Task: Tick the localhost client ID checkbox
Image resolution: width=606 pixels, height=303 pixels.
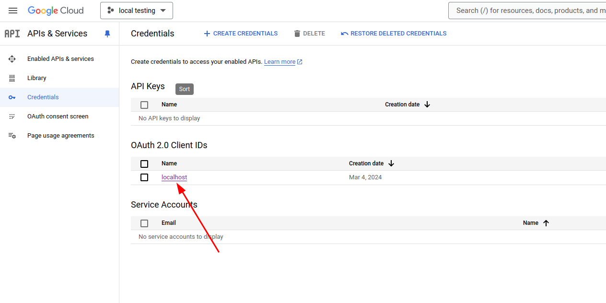Action: point(144,177)
